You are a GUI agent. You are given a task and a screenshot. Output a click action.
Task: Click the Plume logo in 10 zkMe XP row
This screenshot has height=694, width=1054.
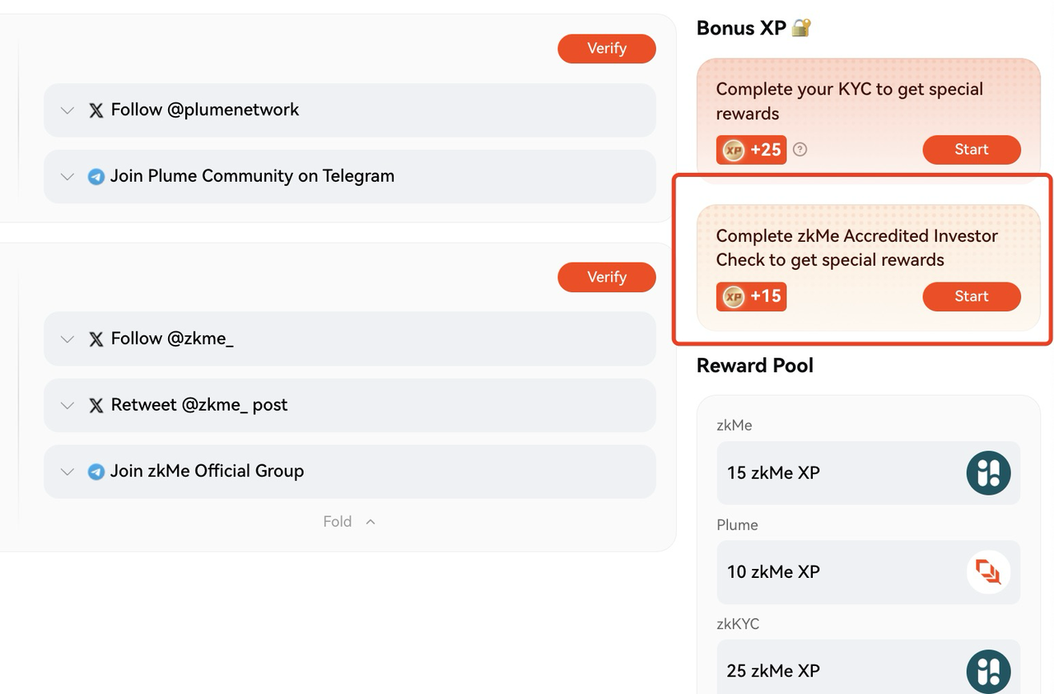988,572
